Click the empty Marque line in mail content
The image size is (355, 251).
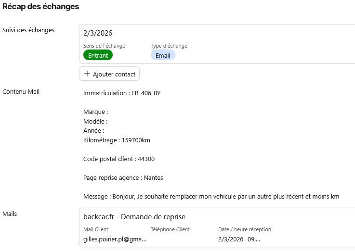click(95, 112)
